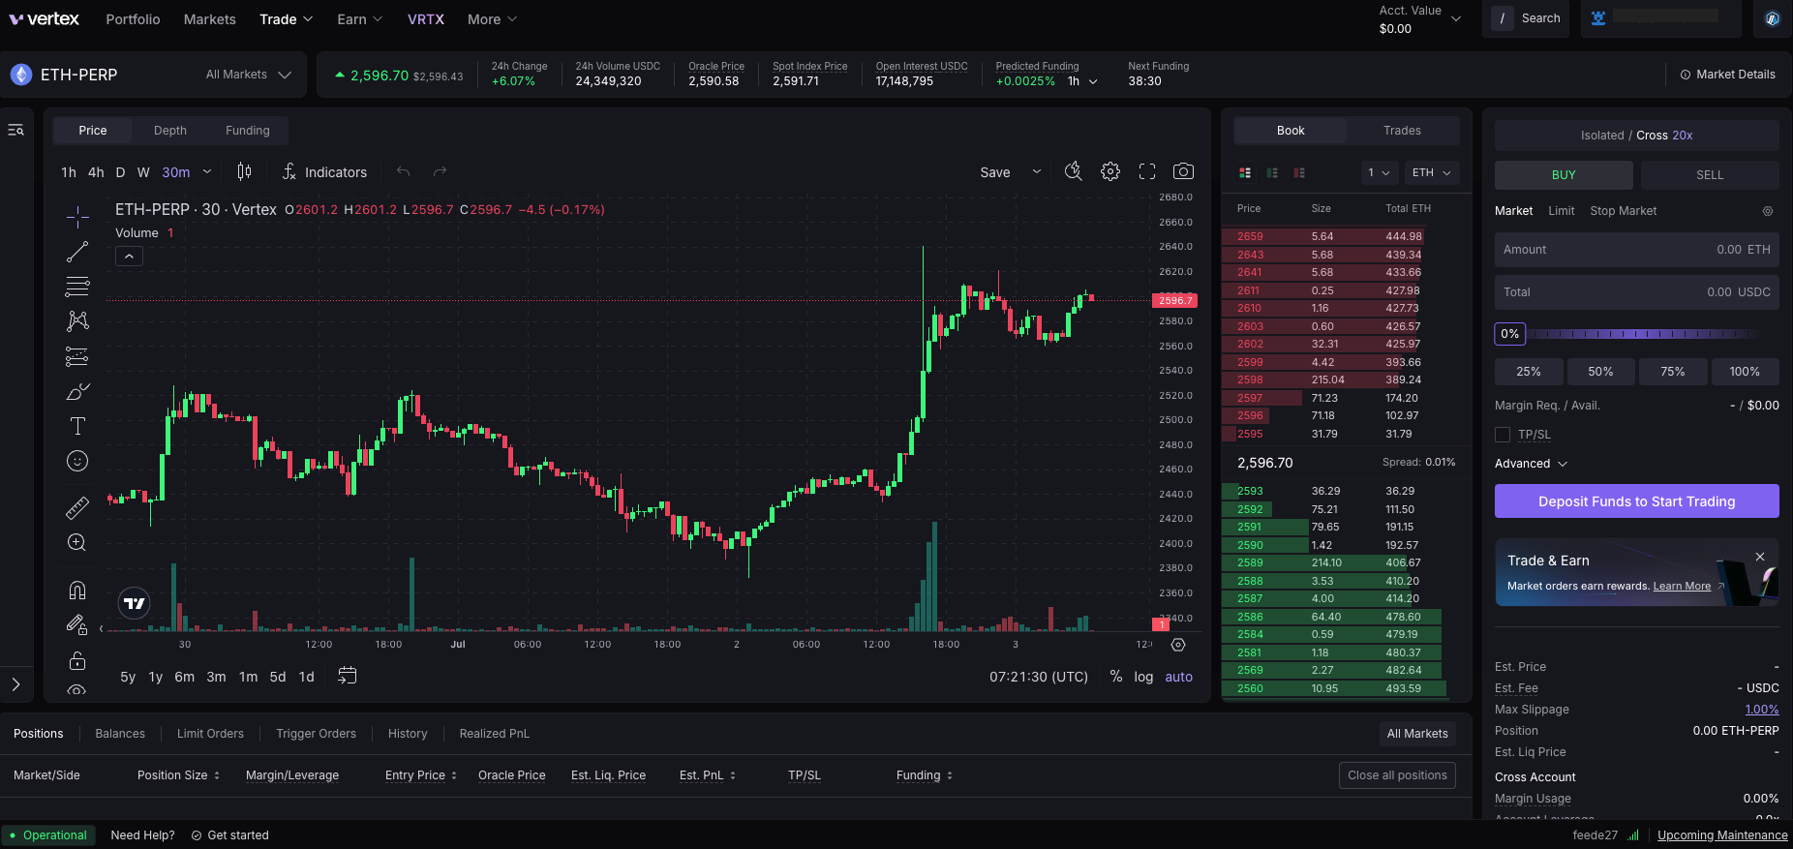Open the market list sidebar icon

pyautogui.click(x=16, y=130)
